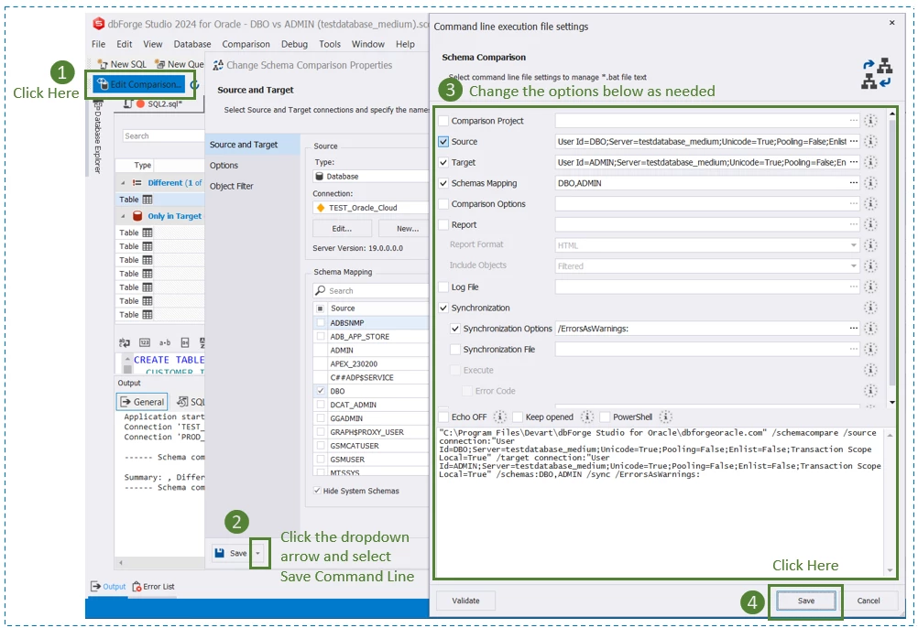This screenshot has width=918, height=628.
Task: Click the ellipsis button on the Target field
Action: 854,162
